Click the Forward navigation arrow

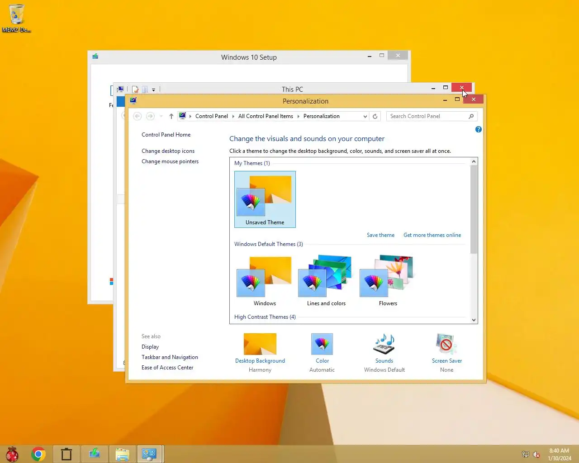pos(150,116)
